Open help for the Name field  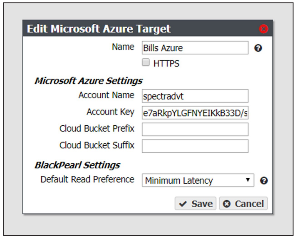point(258,48)
